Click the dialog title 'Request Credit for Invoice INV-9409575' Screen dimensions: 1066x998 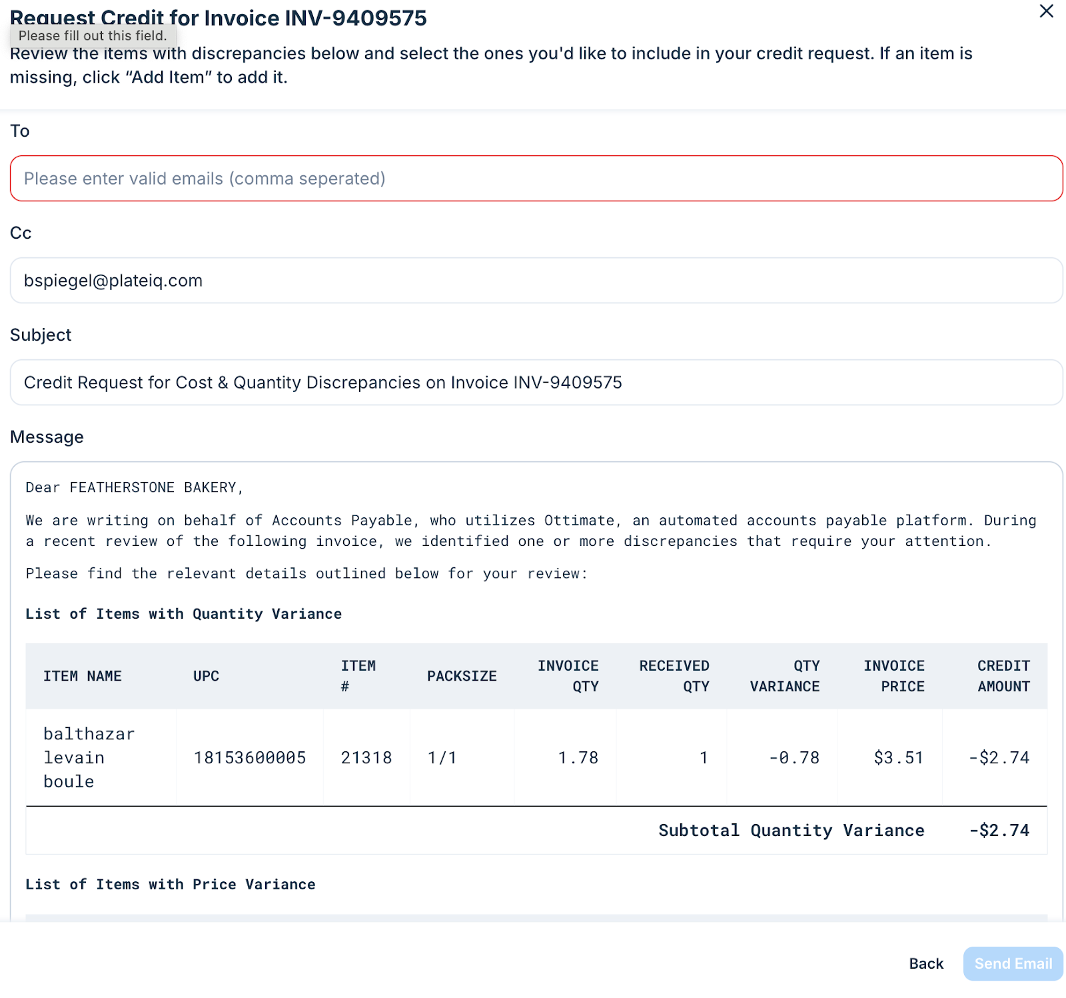[x=218, y=18]
